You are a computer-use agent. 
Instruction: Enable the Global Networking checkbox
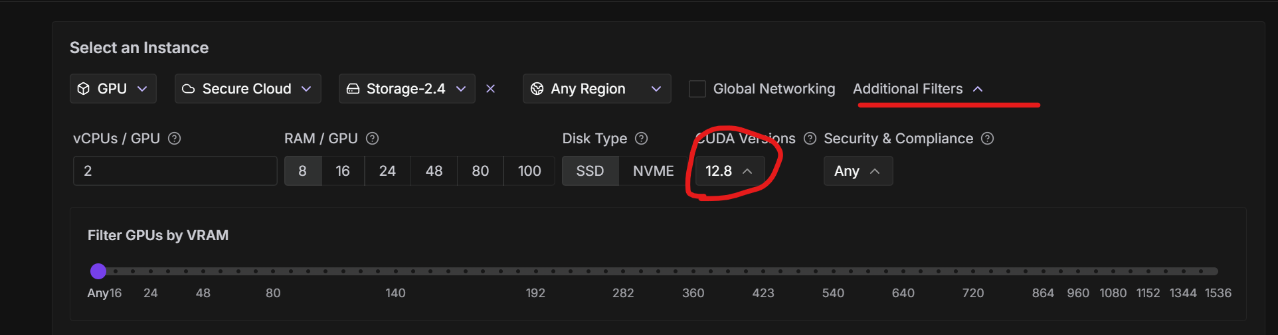pos(697,89)
